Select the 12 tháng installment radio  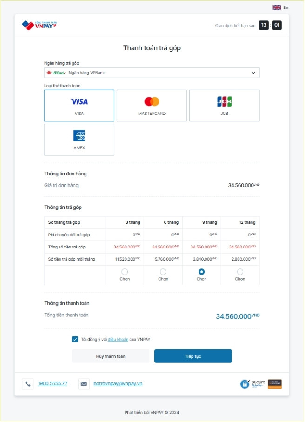click(x=240, y=272)
